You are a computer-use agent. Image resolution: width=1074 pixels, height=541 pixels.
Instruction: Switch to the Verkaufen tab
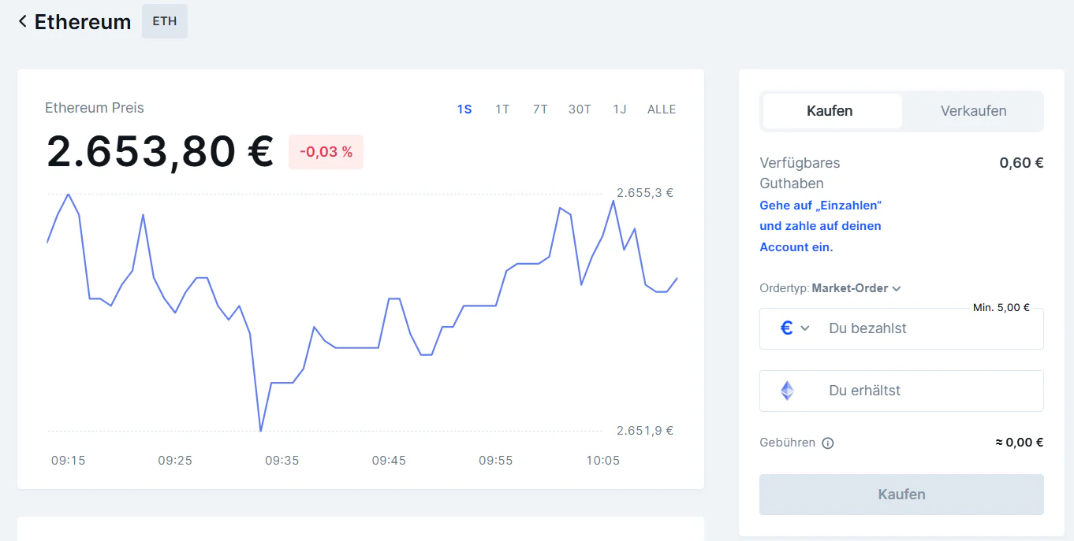pyautogui.click(x=973, y=111)
